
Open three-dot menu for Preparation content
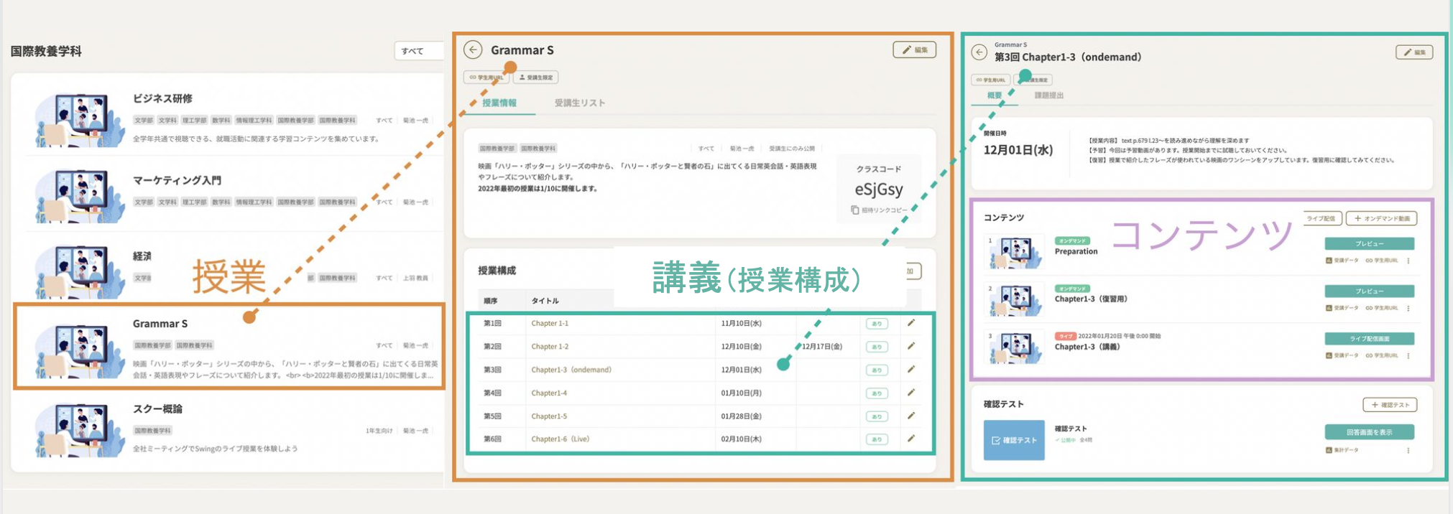click(1408, 261)
